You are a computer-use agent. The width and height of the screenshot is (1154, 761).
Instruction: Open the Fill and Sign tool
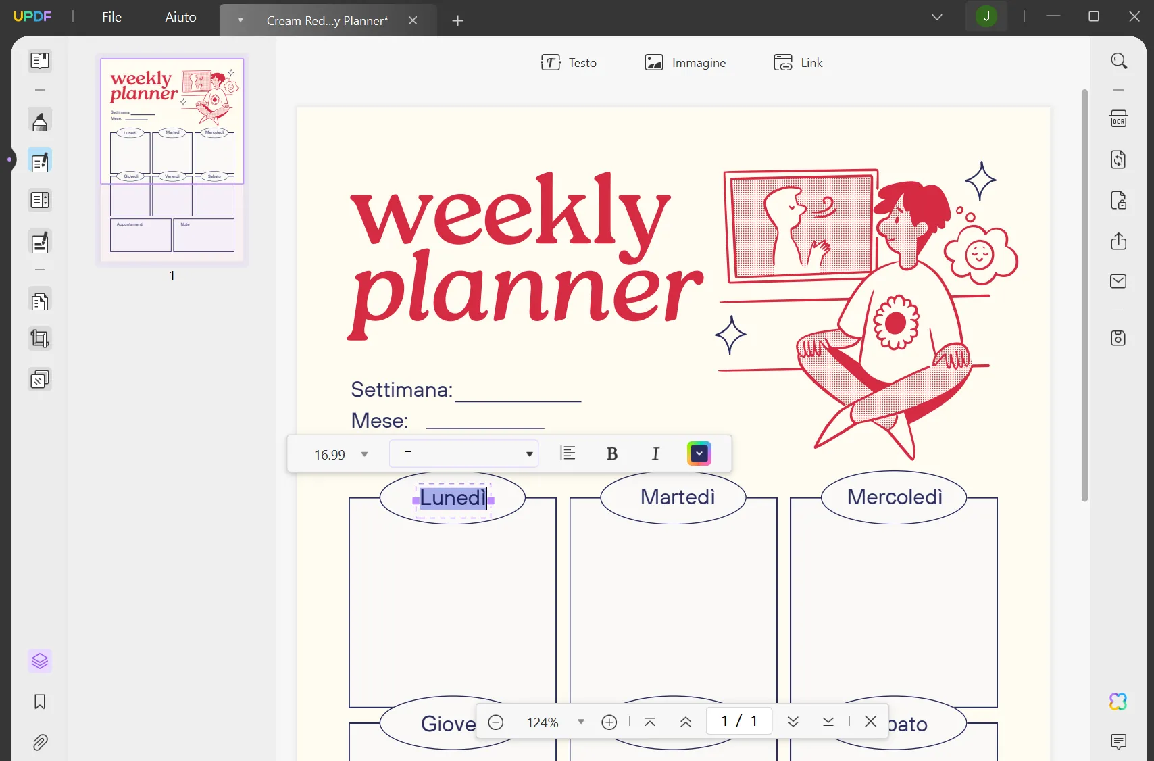[40, 242]
